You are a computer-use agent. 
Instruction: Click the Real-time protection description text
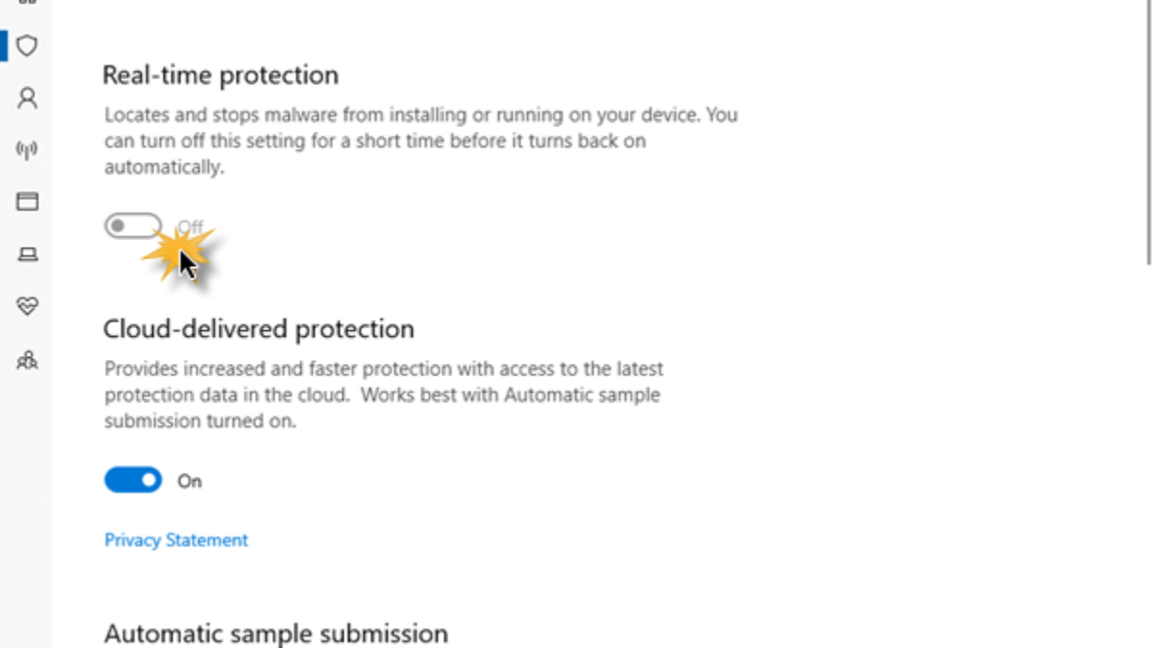(x=421, y=140)
